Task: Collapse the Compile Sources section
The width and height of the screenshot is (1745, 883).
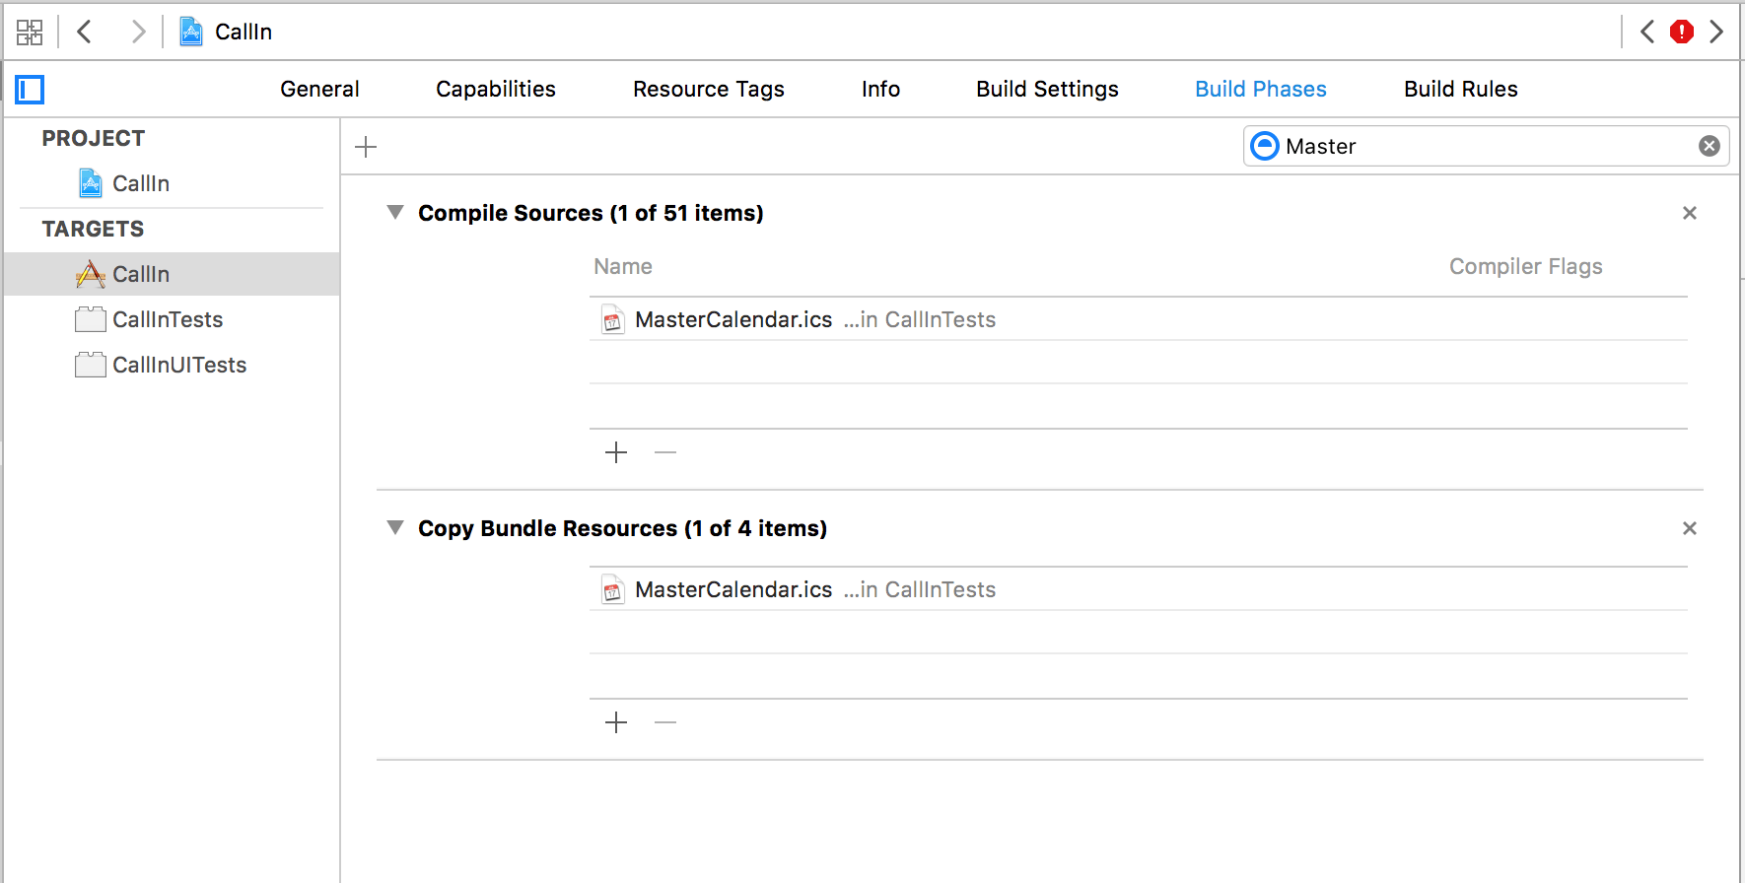Action: click(x=395, y=213)
